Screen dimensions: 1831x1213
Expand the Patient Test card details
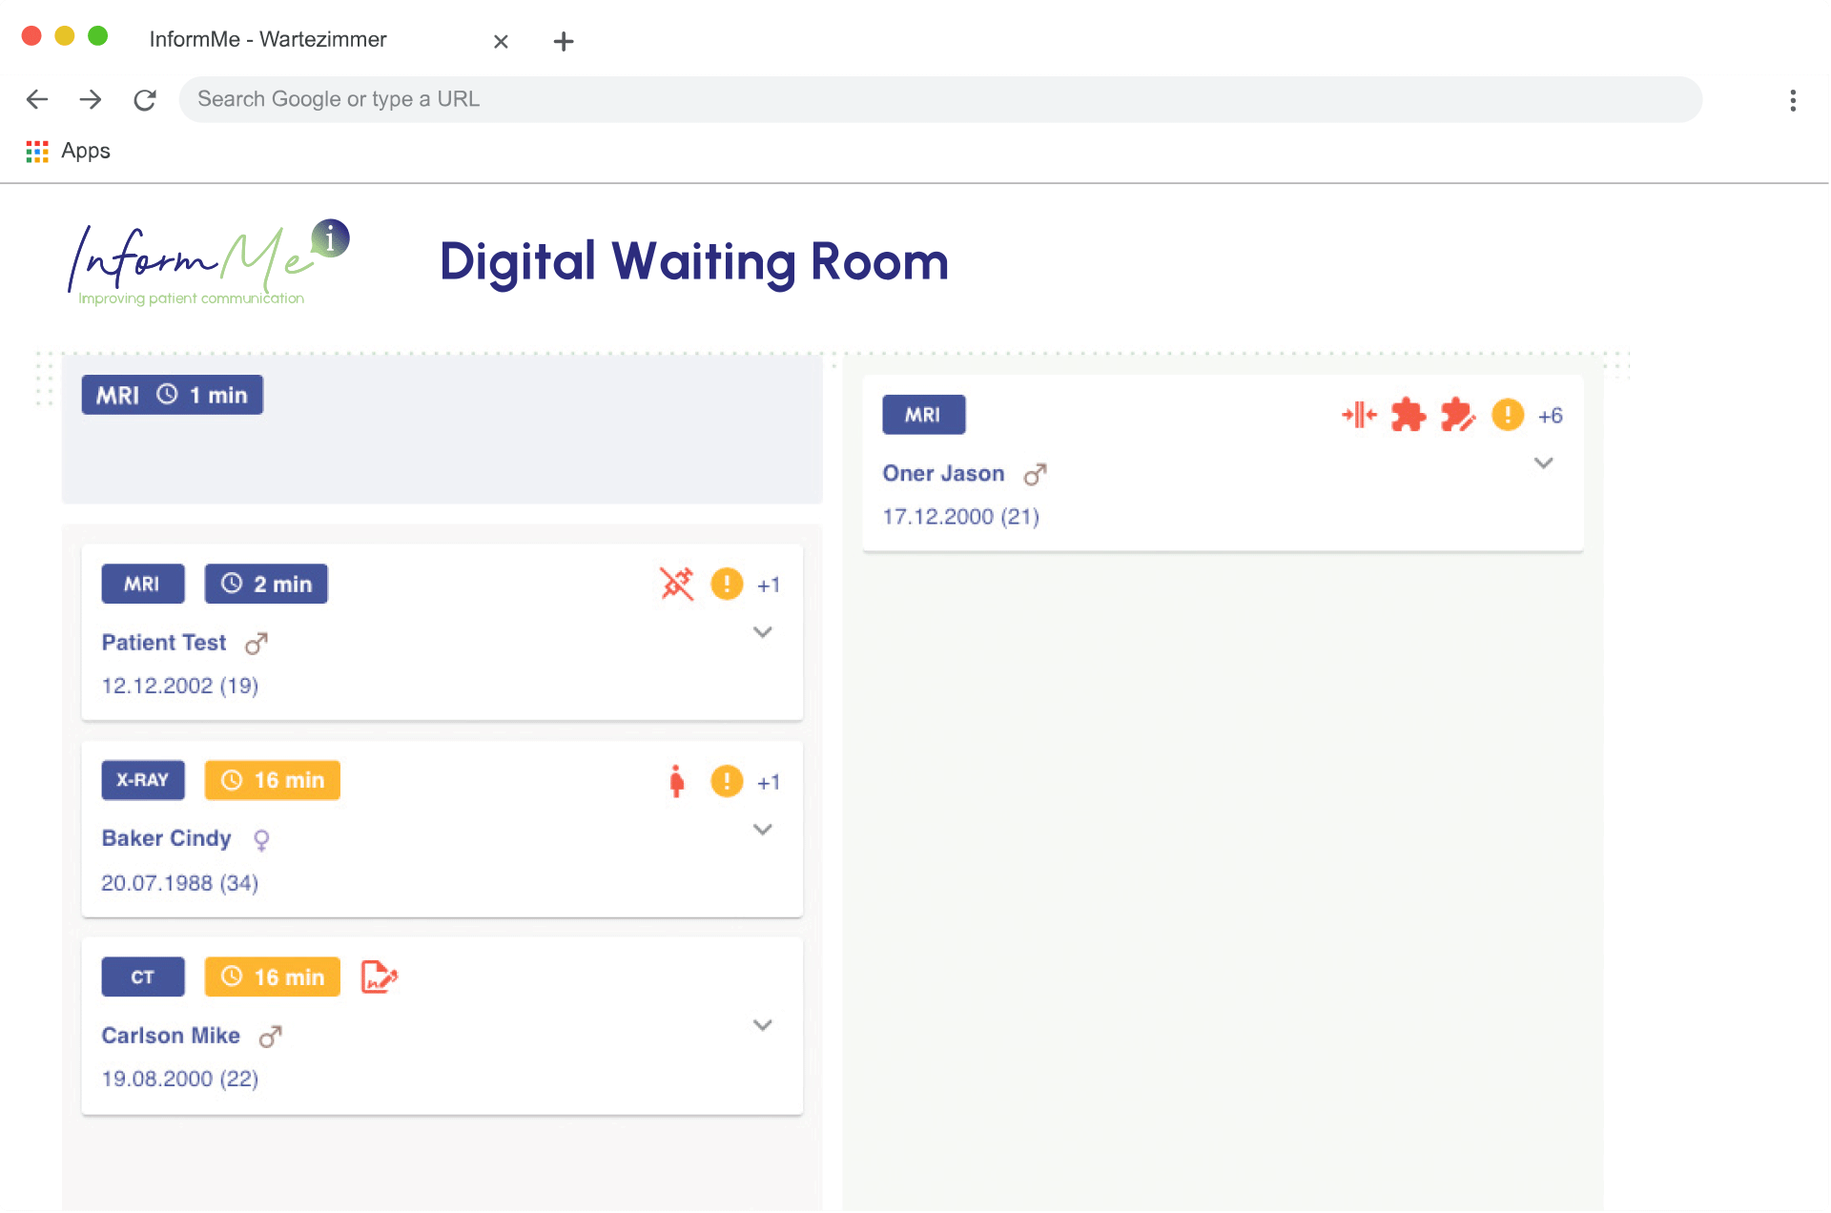762,632
